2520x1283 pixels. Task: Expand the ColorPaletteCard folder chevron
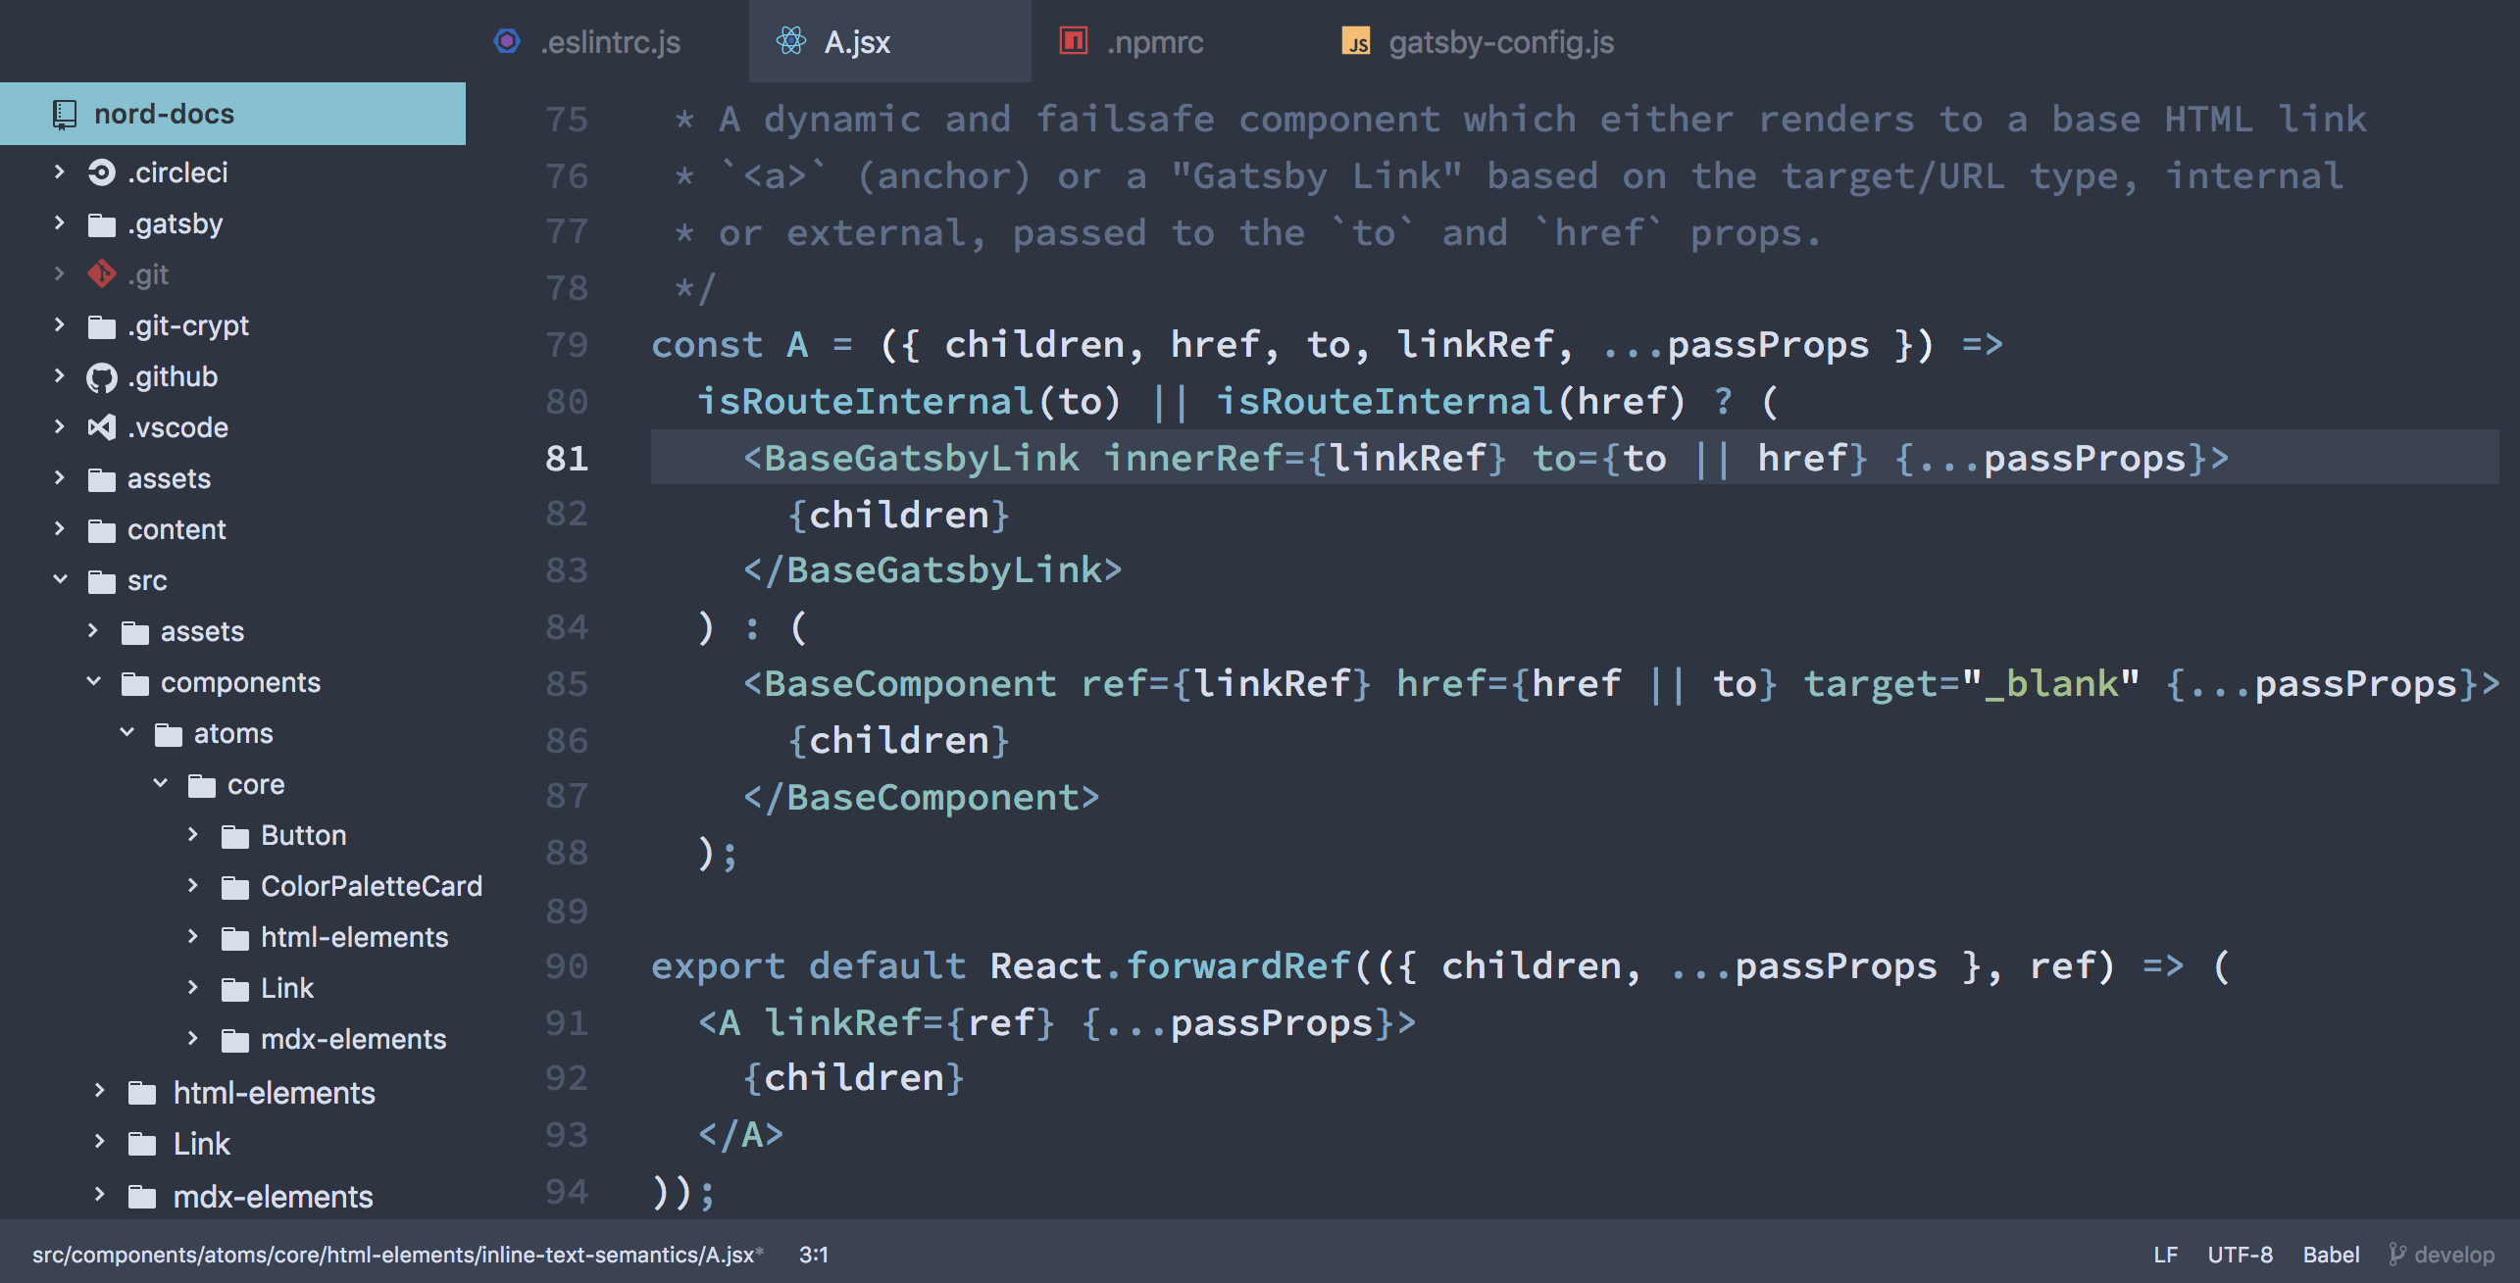point(193,885)
